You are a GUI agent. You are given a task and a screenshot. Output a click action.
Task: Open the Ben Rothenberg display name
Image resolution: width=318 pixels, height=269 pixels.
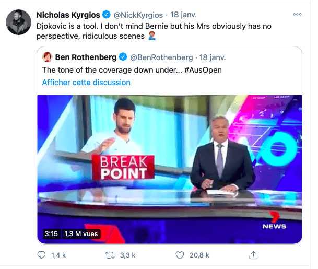pos(86,56)
